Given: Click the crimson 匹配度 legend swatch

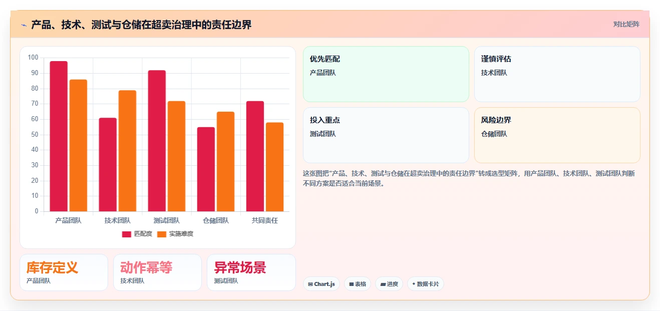Looking at the screenshot, I should point(127,234).
